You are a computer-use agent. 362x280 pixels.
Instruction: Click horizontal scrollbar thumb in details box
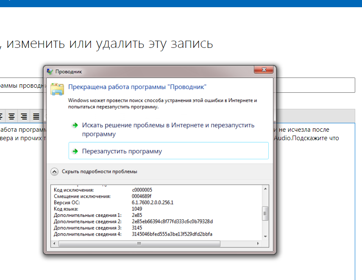(x=139, y=244)
